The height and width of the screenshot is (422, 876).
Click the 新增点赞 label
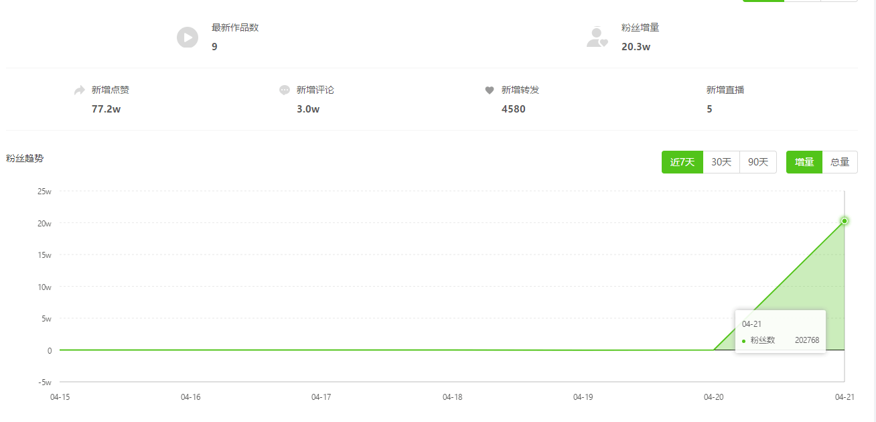coord(111,90)
